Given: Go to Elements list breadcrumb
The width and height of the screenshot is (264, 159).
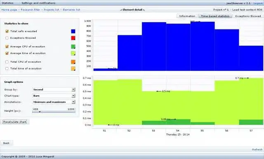Looking at the screenshot, I should tap(71, 10).
